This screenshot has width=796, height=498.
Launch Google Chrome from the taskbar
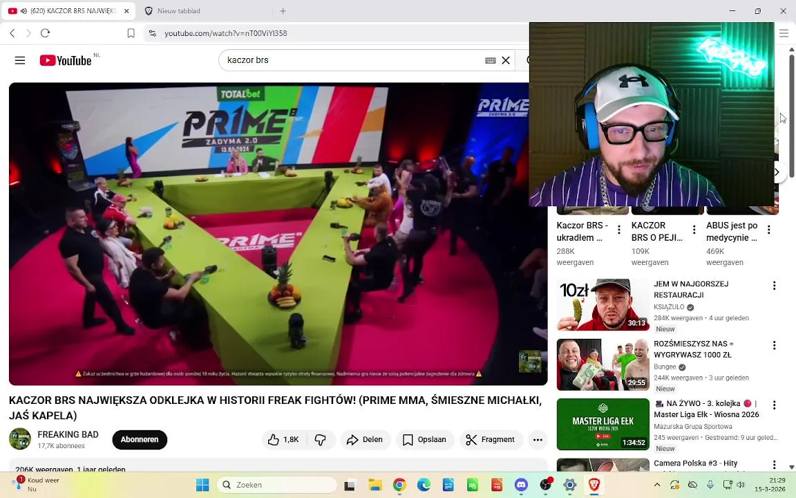[x=399, y=486]
